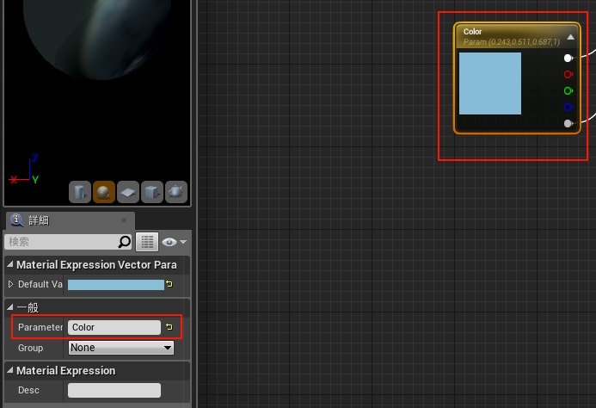Reset Parameter Name to default arrow
The image size is (596, 408).
click(169, 327)
